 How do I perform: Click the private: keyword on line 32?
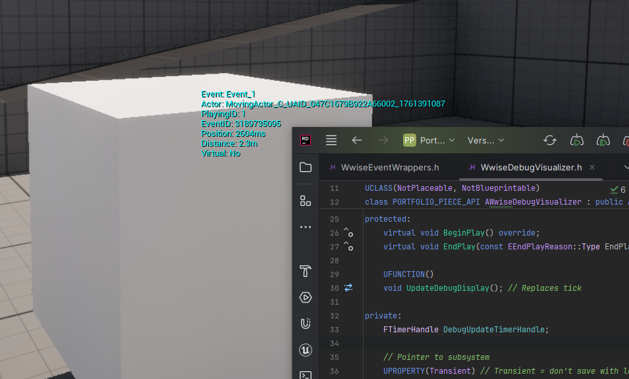point(383,316)
